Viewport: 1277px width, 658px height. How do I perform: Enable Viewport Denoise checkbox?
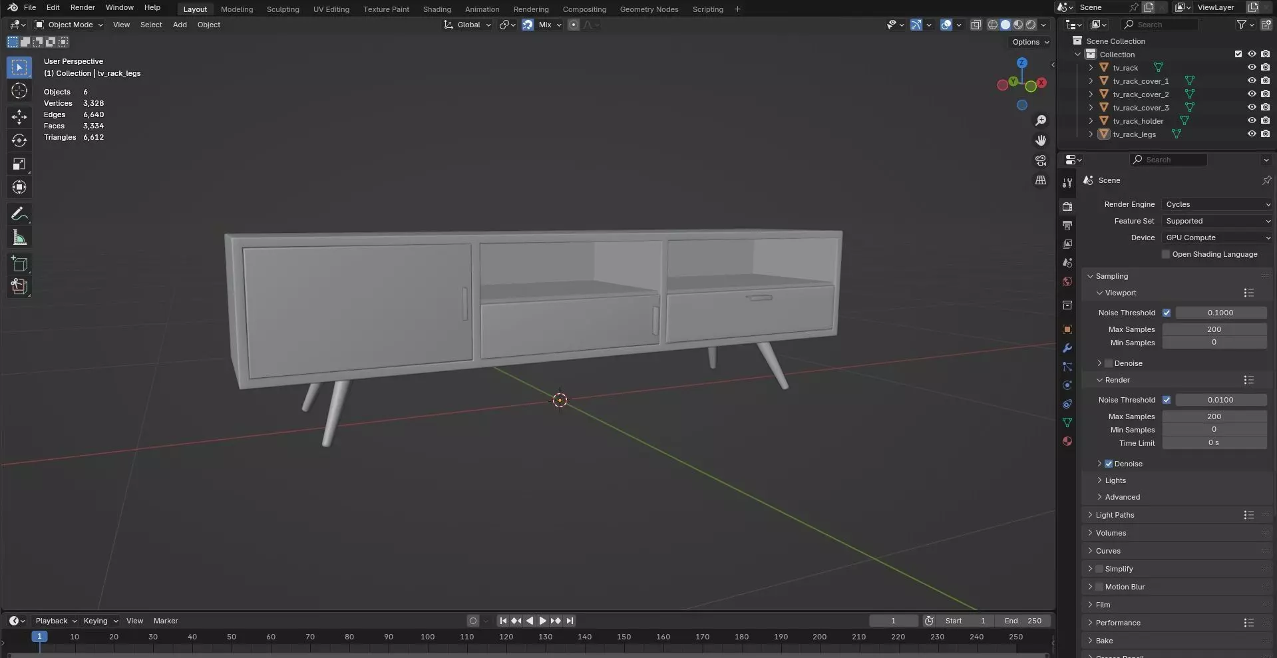click(1109, 363)
